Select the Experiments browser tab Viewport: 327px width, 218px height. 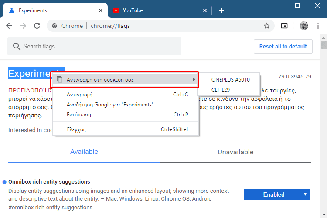55,10
